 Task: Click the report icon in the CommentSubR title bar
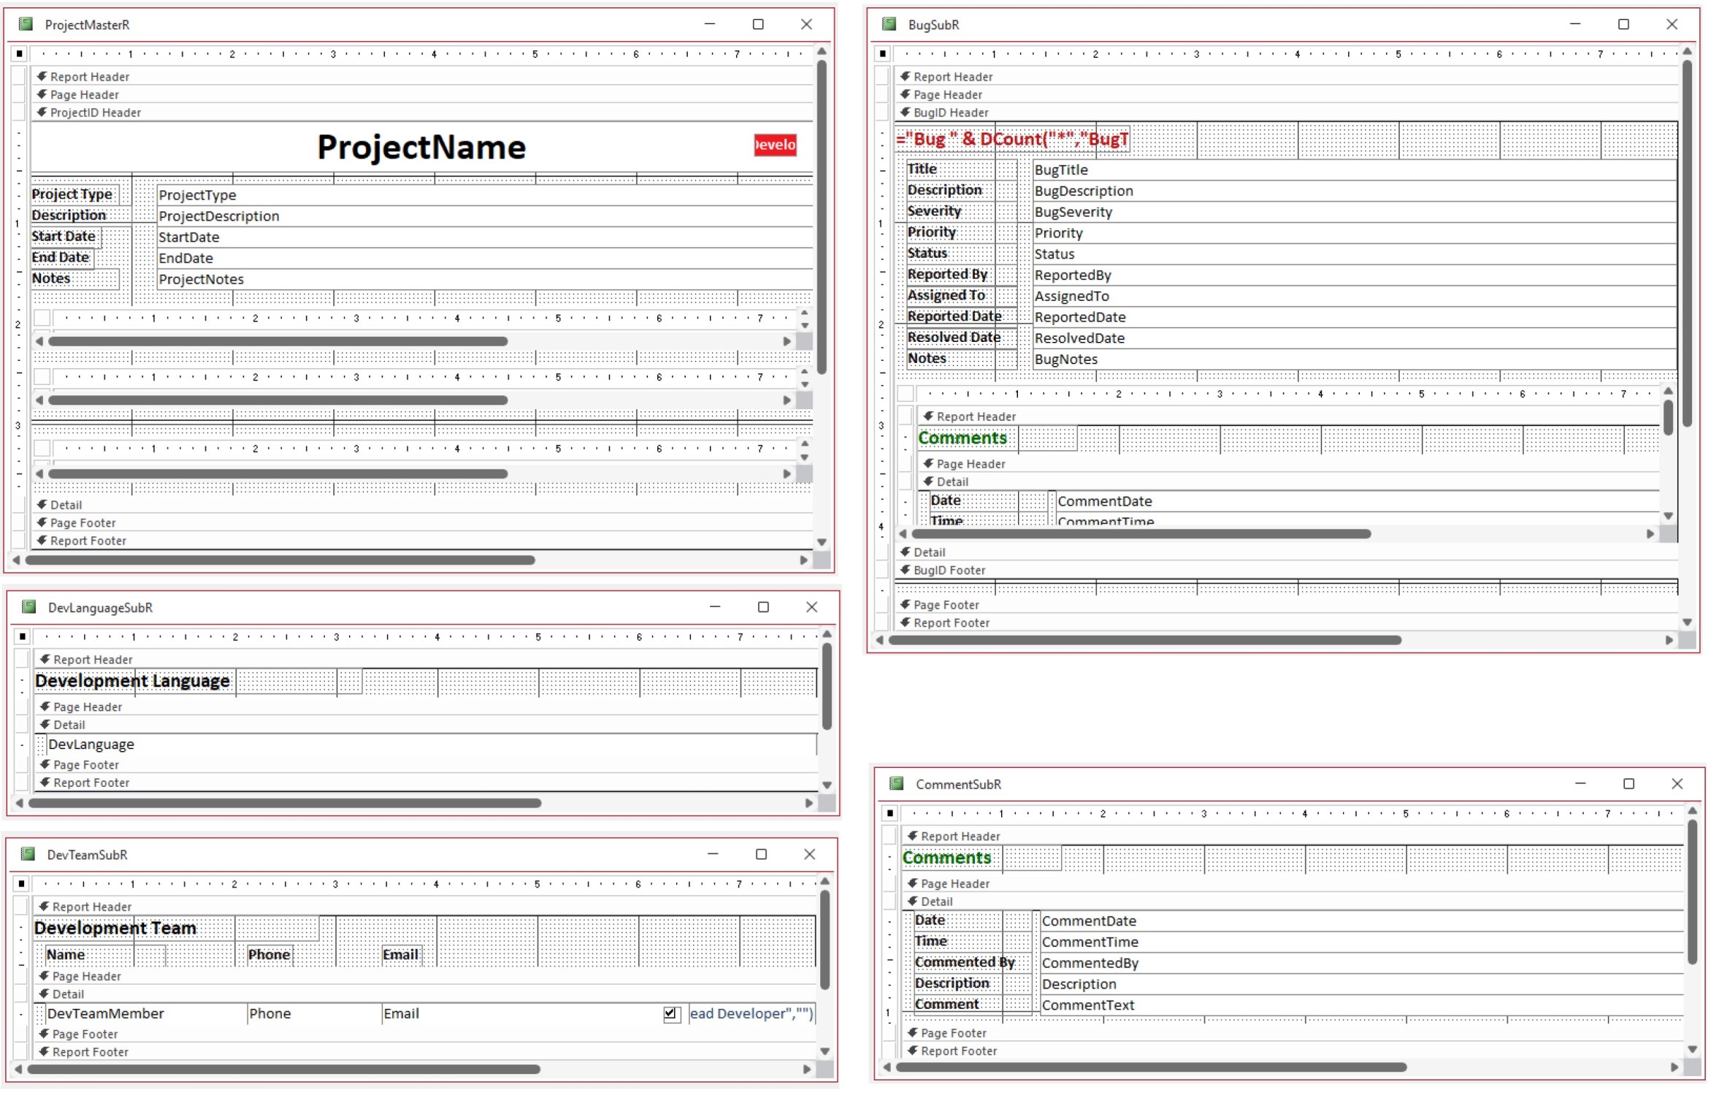[x=896, y=784]
